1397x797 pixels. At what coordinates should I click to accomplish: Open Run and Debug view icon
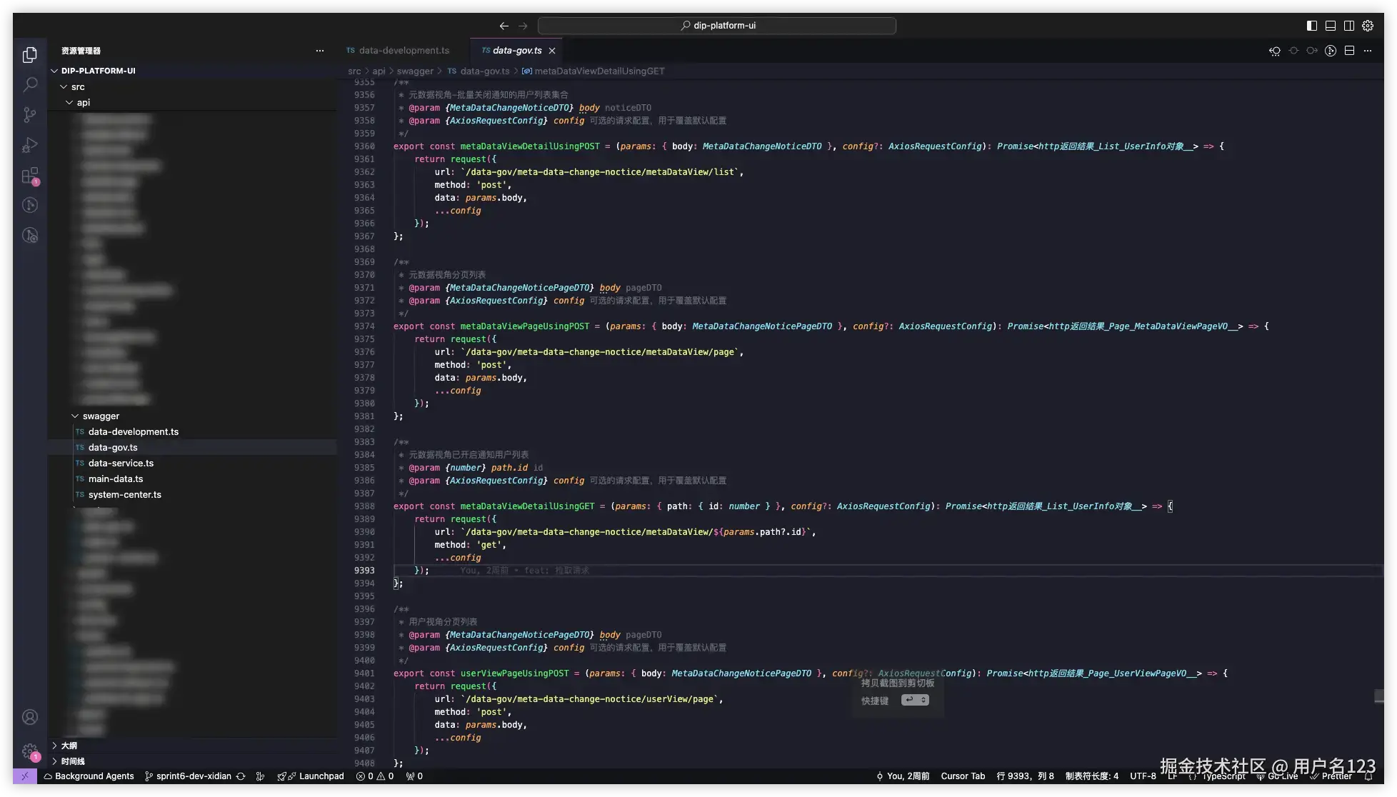tap(30, 145)
